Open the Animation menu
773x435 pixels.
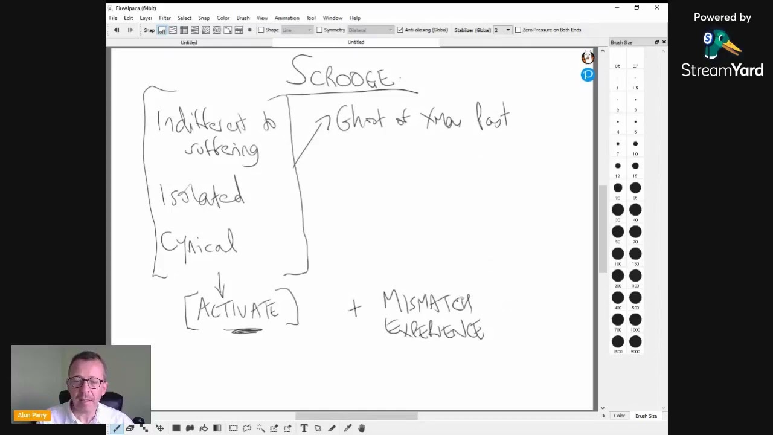click(287, 18)
